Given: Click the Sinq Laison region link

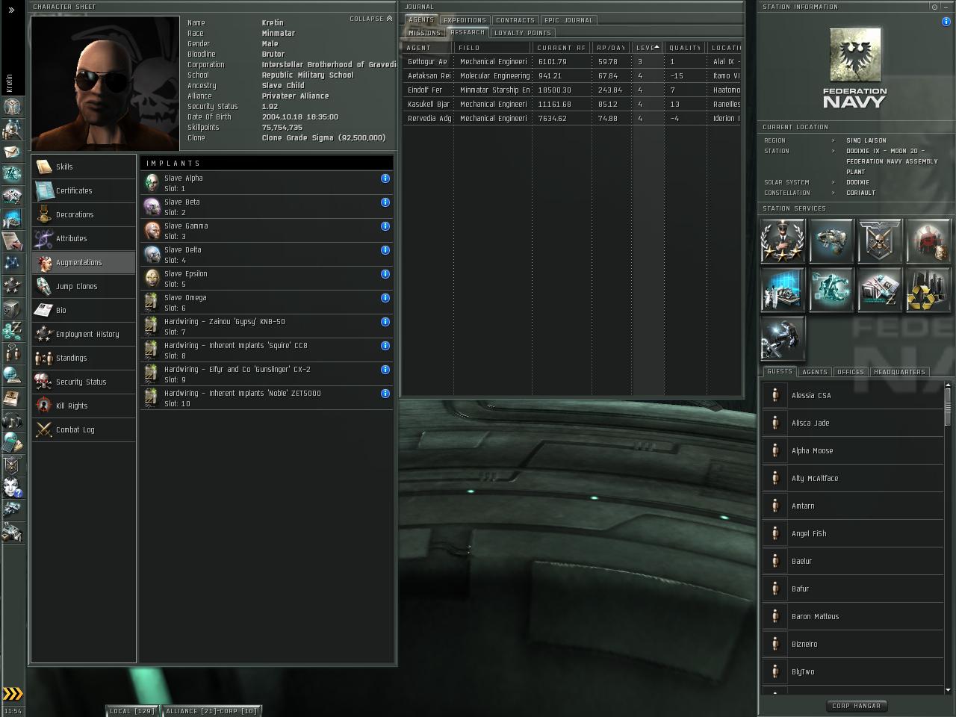Looking at the screenshot, I should pos(866,140).
